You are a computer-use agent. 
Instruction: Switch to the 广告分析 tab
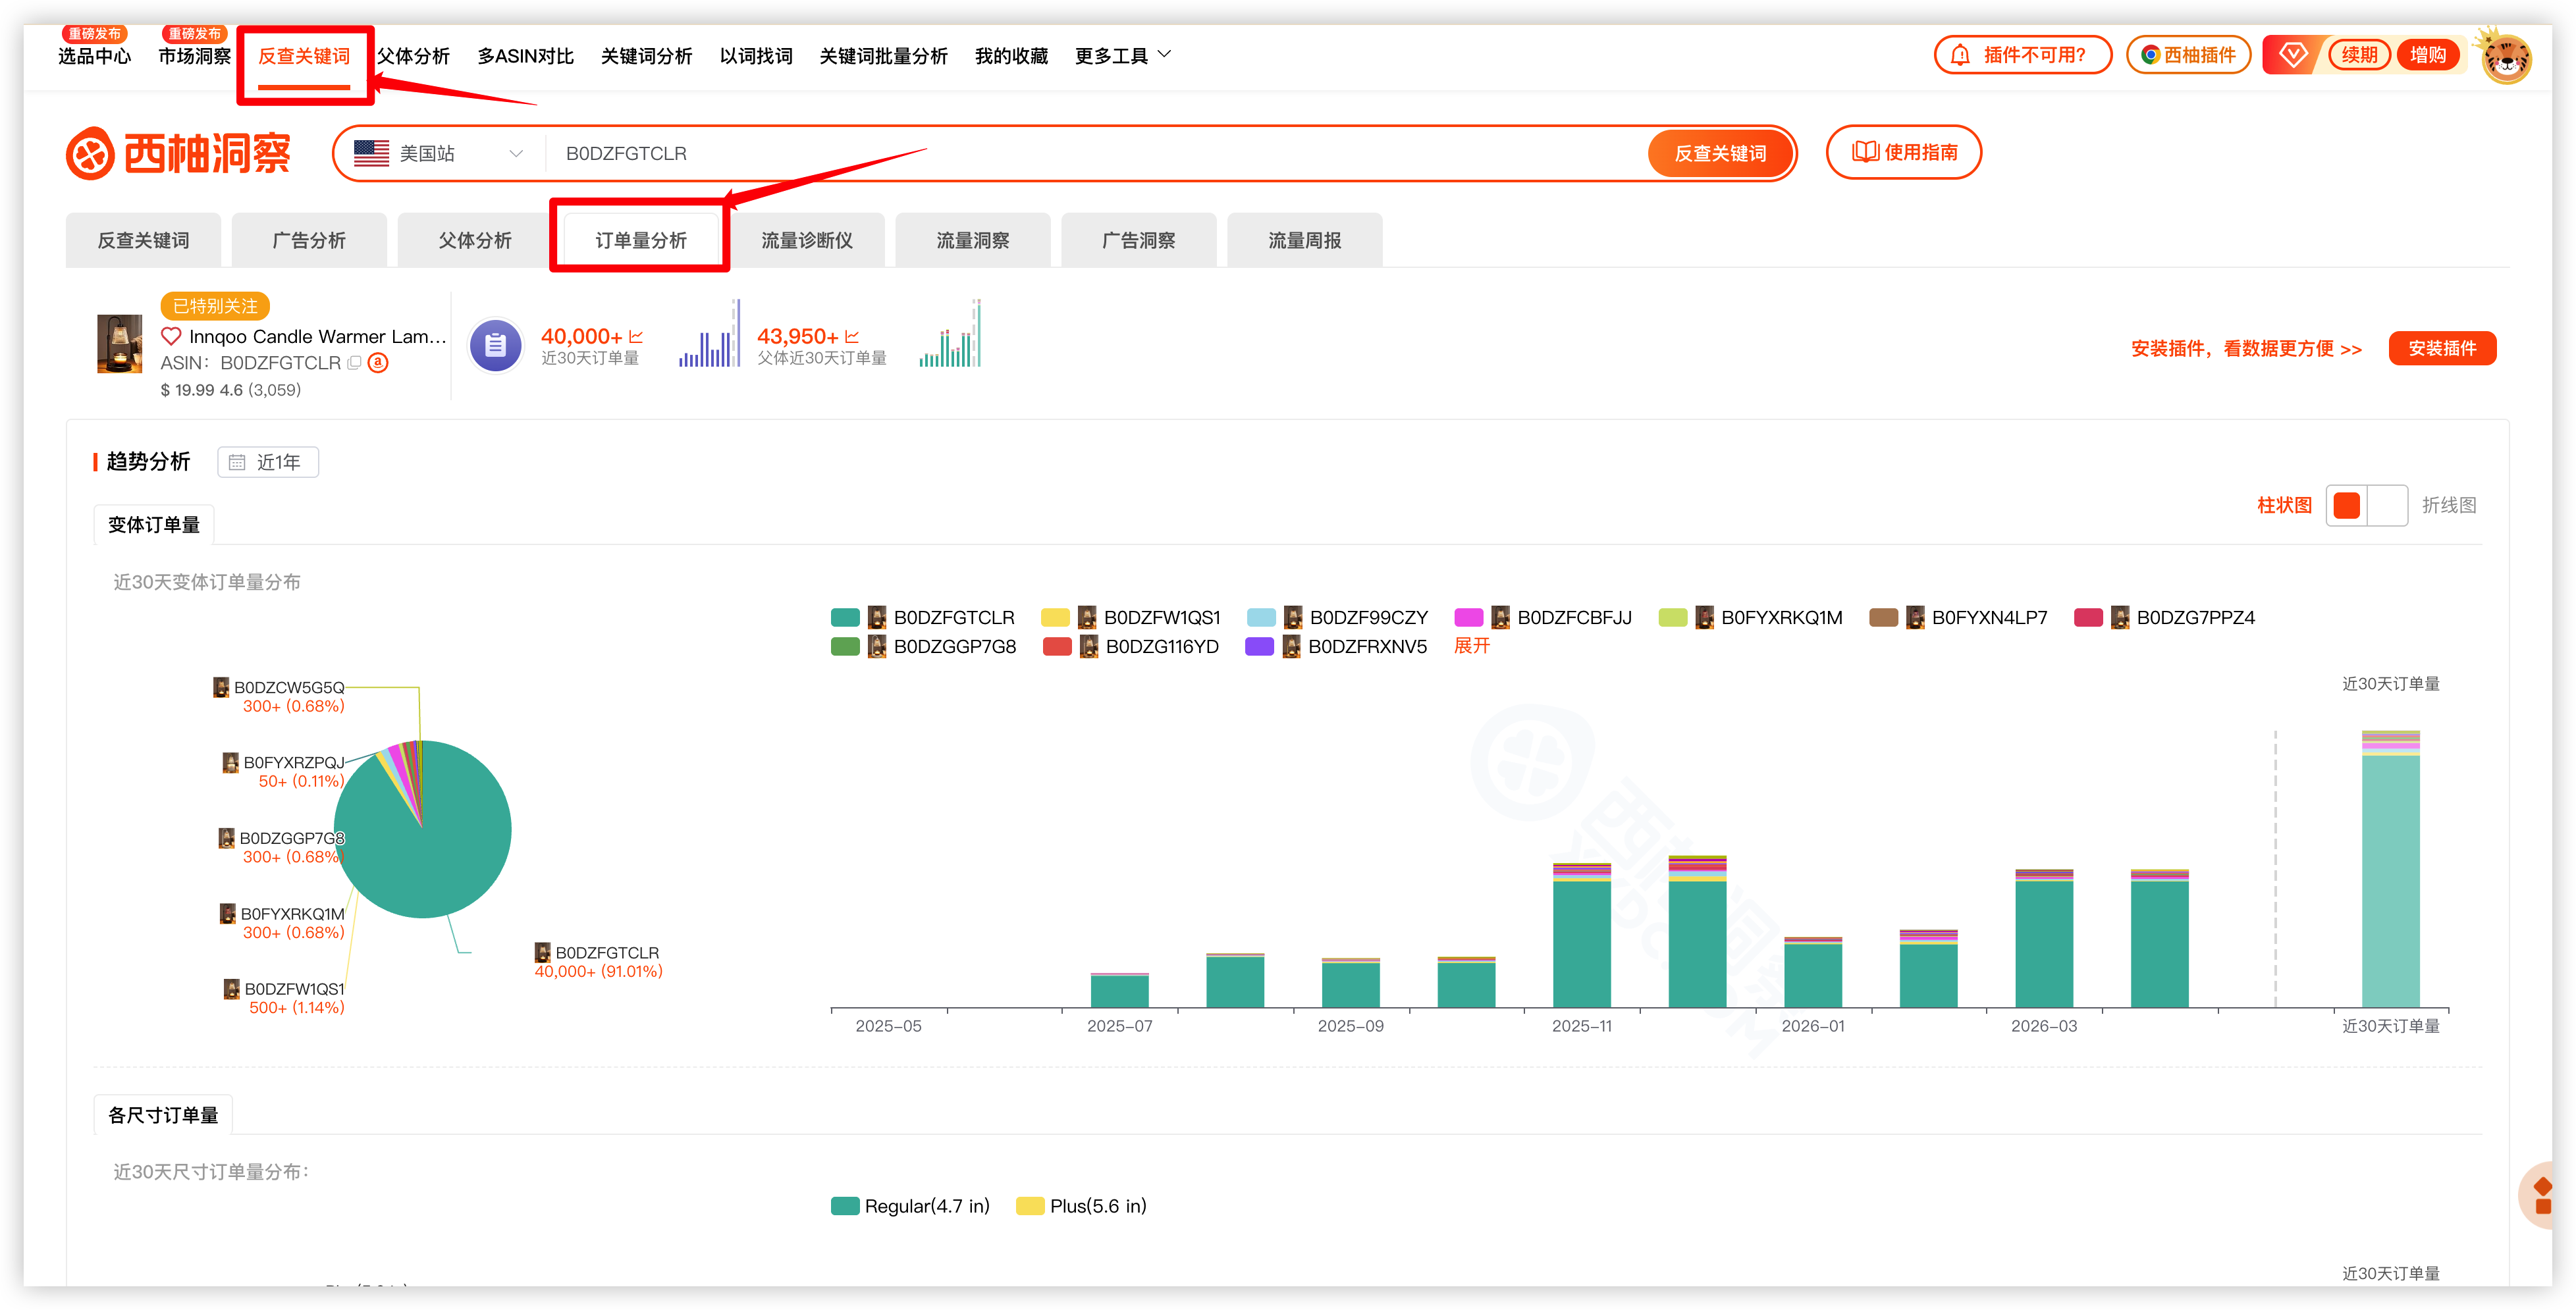tap(309, 240)
